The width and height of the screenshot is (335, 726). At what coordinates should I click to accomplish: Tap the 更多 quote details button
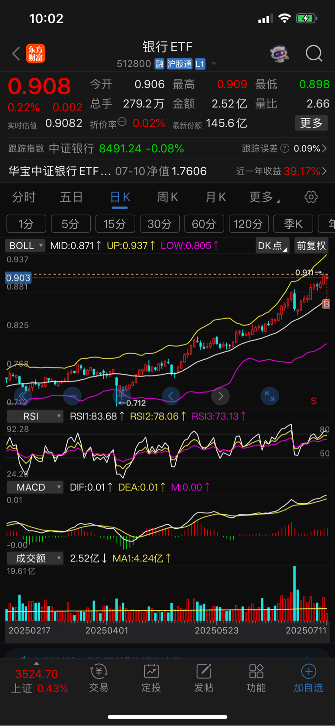[311, 123]
